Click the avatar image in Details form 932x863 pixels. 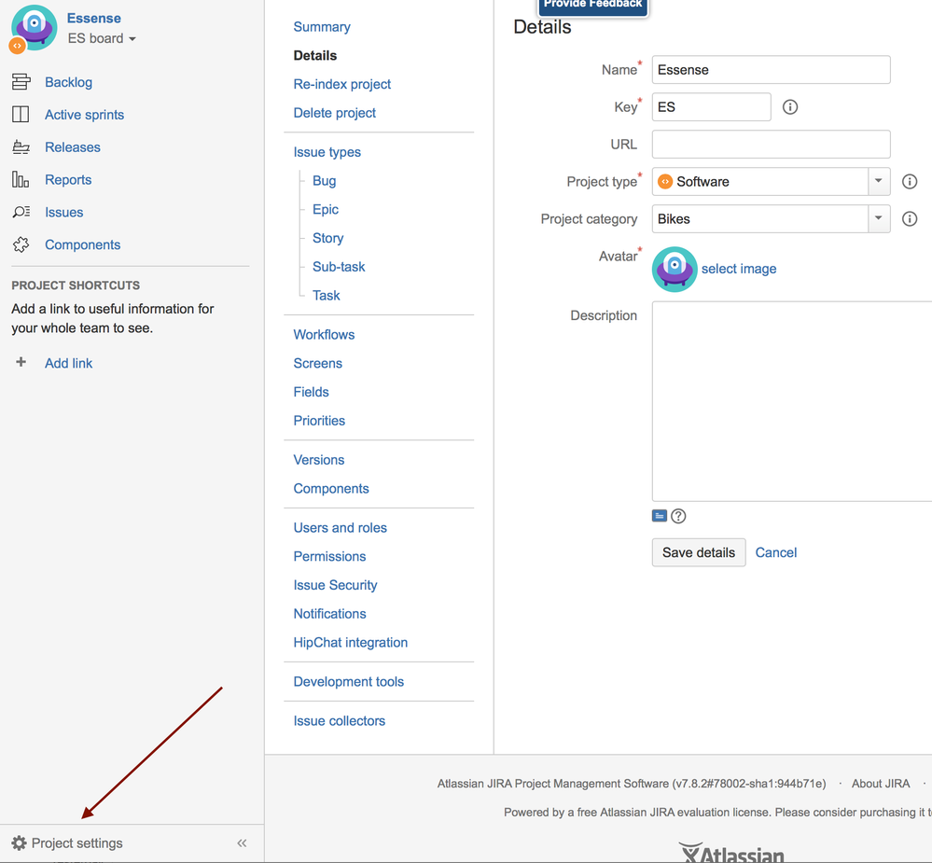coord(675,270)
